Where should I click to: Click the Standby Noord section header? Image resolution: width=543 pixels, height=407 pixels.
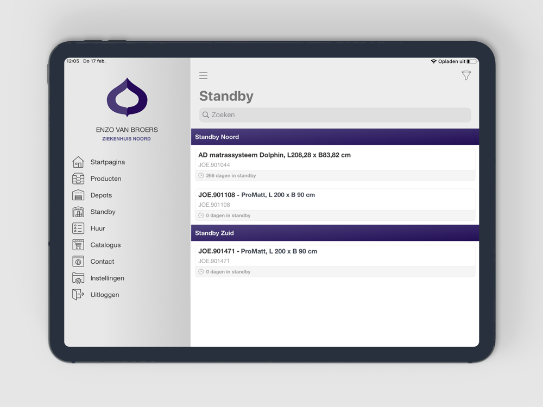(335, 137)
